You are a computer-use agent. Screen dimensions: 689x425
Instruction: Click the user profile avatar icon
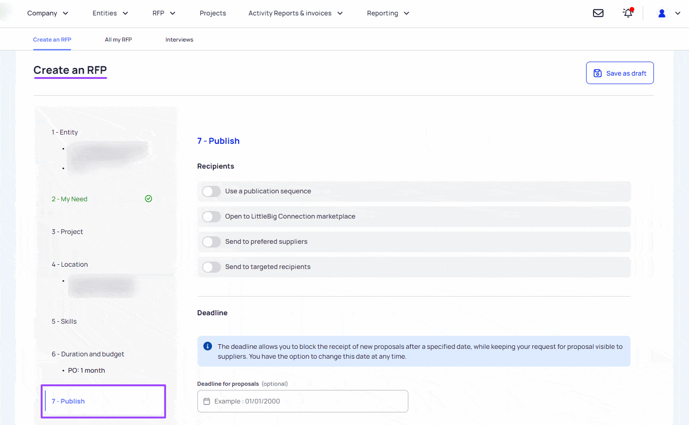pos(662,14)
